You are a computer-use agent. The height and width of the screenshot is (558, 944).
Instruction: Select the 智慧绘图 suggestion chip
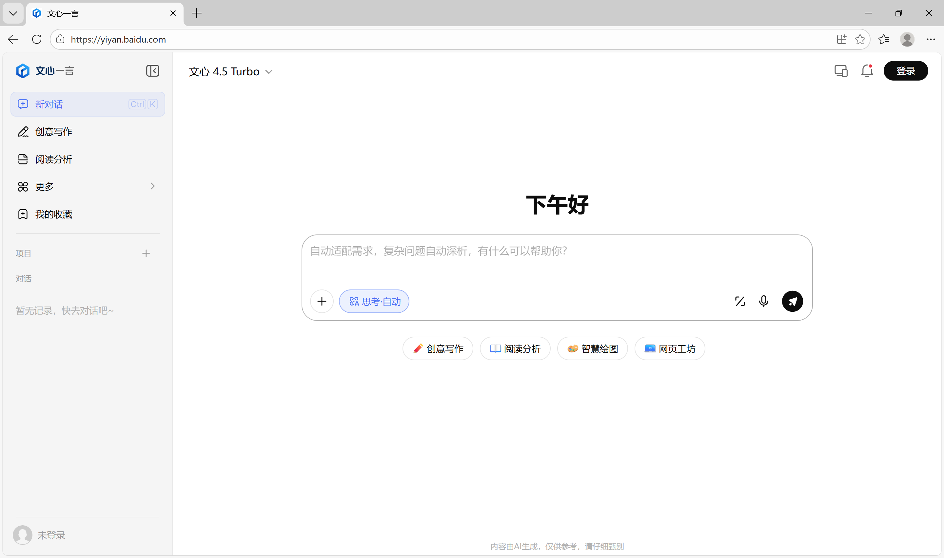click(592, 348)
